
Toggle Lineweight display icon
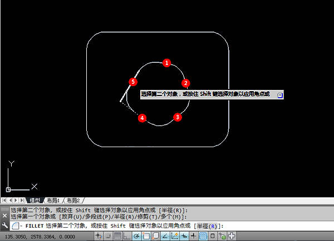pos(193,236)
